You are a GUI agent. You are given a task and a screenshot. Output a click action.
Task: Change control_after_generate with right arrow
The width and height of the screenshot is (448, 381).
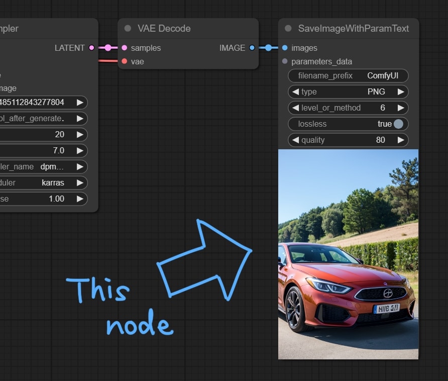[x=80, y=119]
